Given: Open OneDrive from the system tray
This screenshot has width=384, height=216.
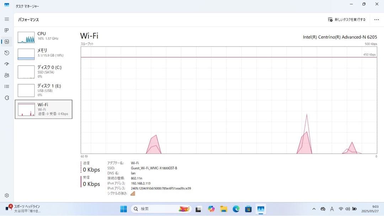Looking at the screenshot, I should [323, 209].
